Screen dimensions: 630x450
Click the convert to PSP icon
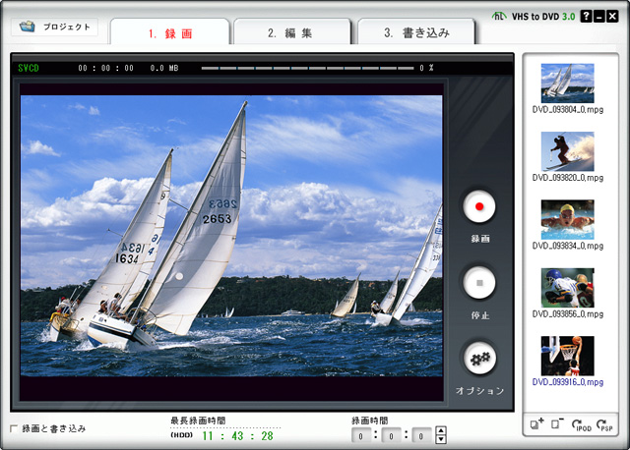604,425
